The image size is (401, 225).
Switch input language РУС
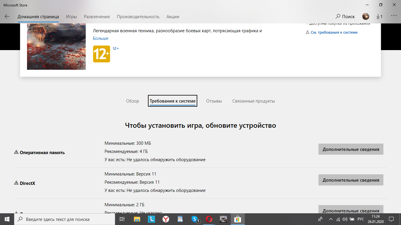(361, 219)
